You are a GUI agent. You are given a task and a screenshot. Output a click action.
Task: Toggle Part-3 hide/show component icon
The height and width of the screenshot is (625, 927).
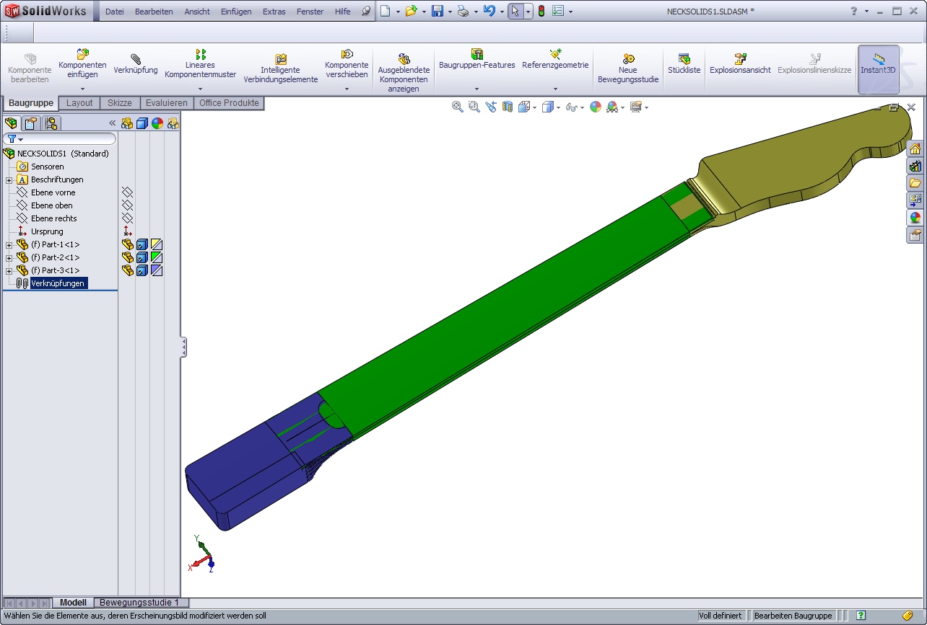(x=127, y=270)
